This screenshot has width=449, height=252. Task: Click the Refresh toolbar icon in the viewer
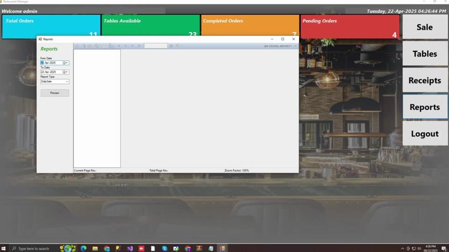pos(90,46)
